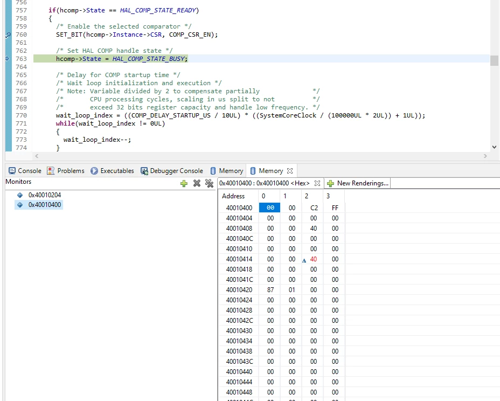This screenshot has height=401, width=500.
Task: Click the Monitors panel label
Action: 18,182
